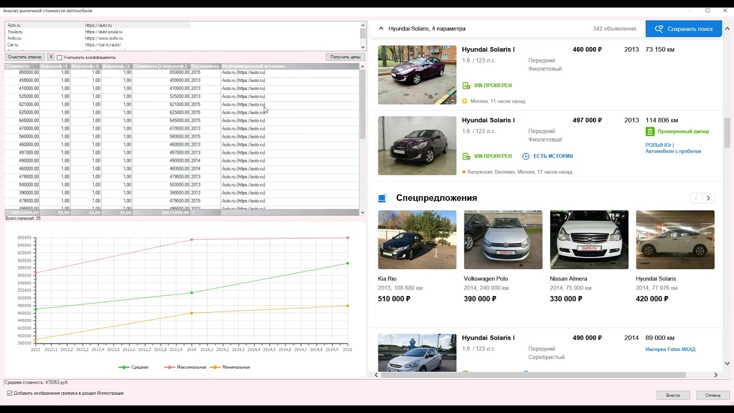The height and width of the screenshot is (413, 734).
Task: Select table row with cost 621000,00
Action: point(182,104)
